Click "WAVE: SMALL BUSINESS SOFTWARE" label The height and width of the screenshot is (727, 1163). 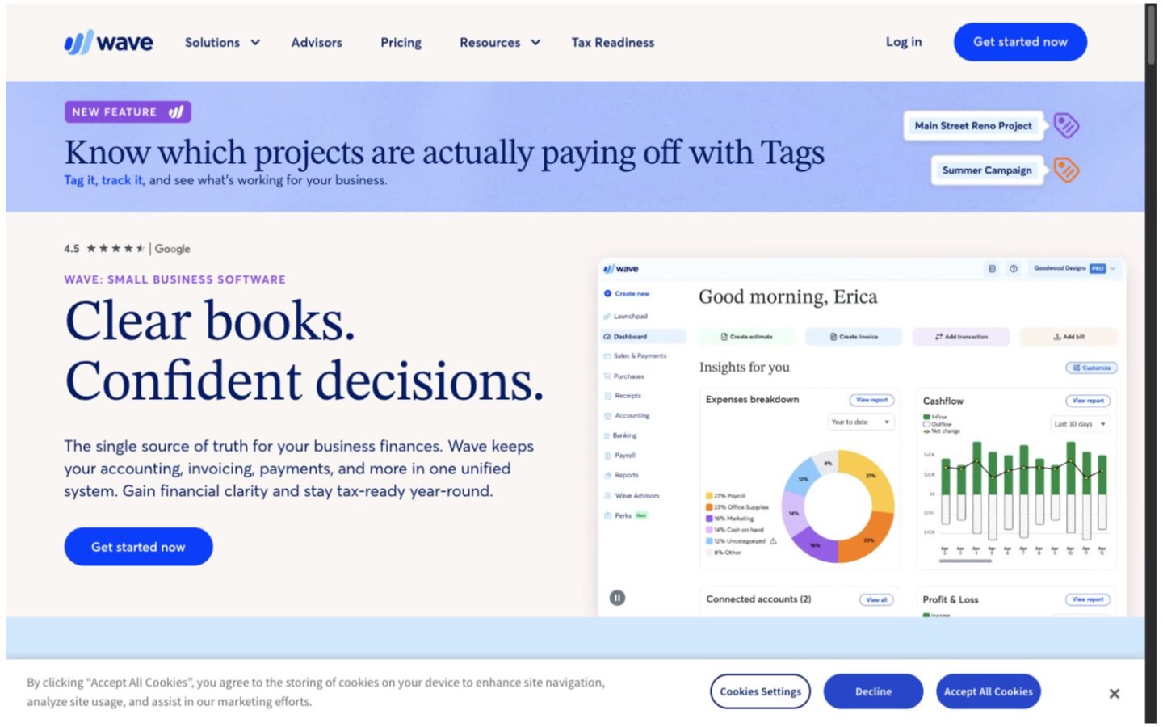coord(175,279)
